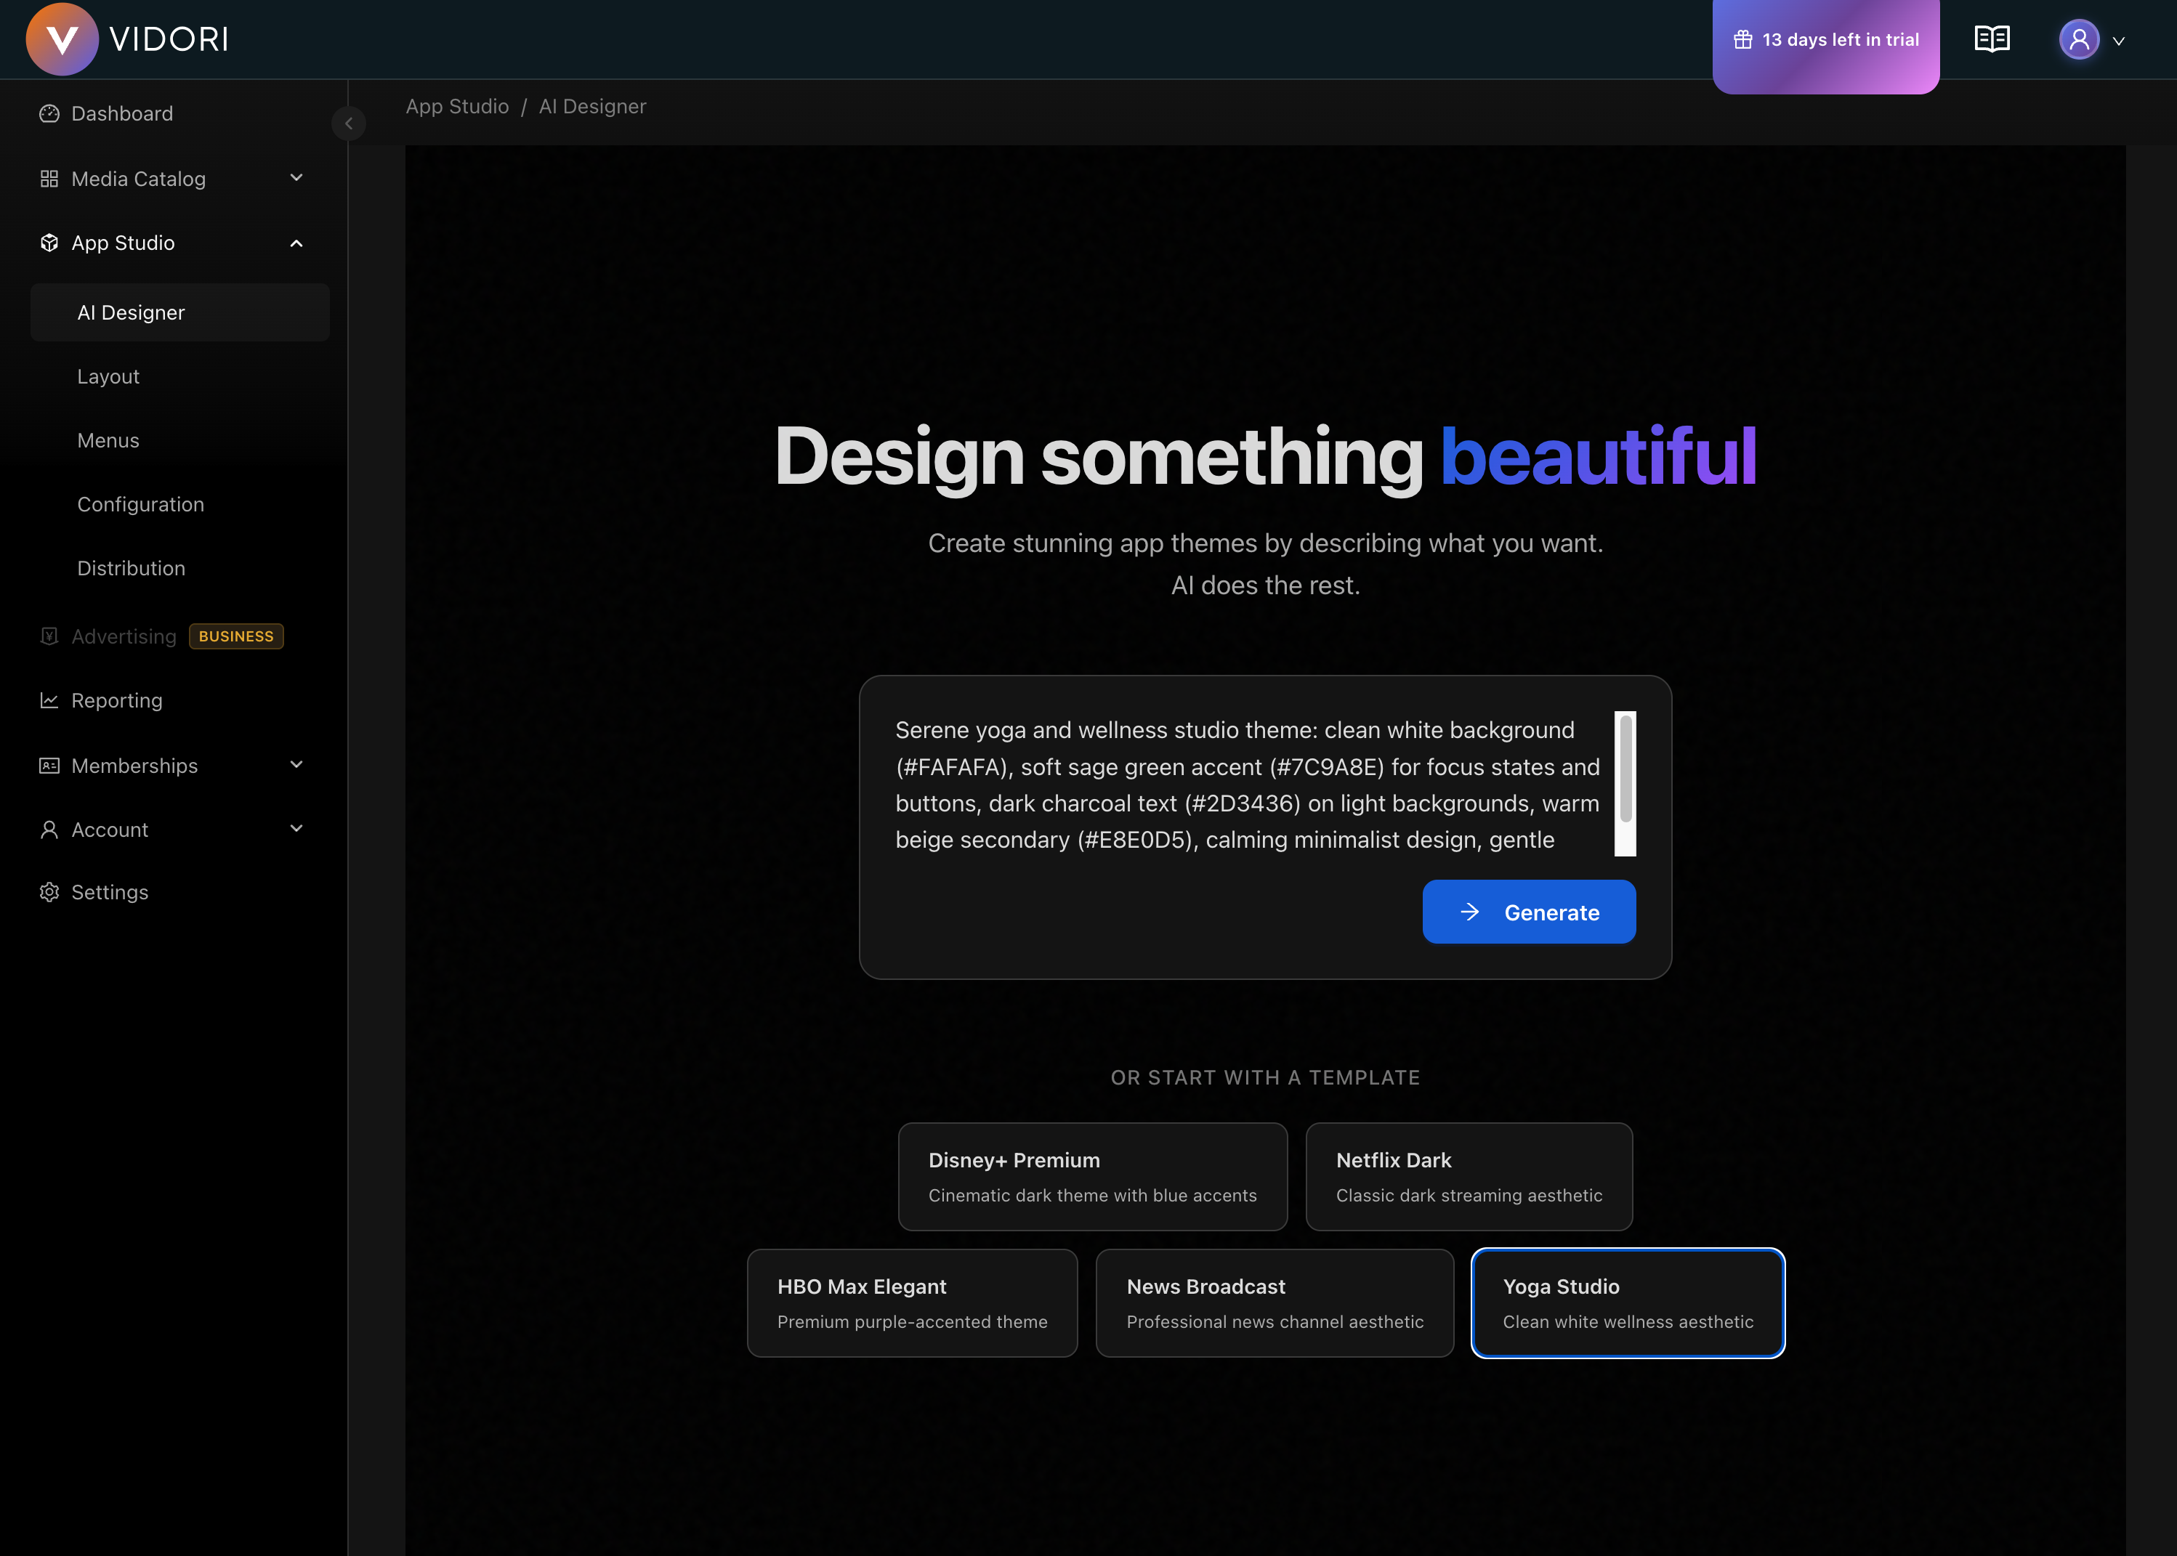Open the Reporting chart icon
The height and width of the screenshot is (1556, 2177).
pyautogui.click(x=50, y=700)
